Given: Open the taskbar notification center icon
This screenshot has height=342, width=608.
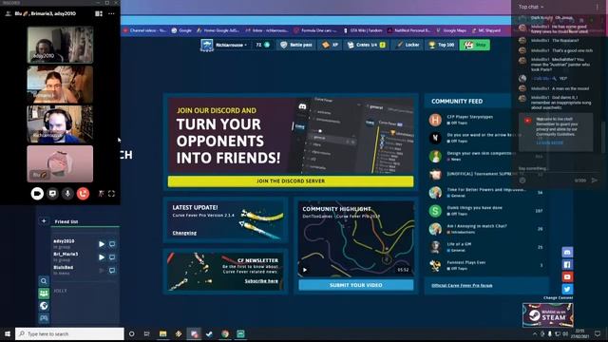Looking at the screenshot, I should click(x=598, y=333).
